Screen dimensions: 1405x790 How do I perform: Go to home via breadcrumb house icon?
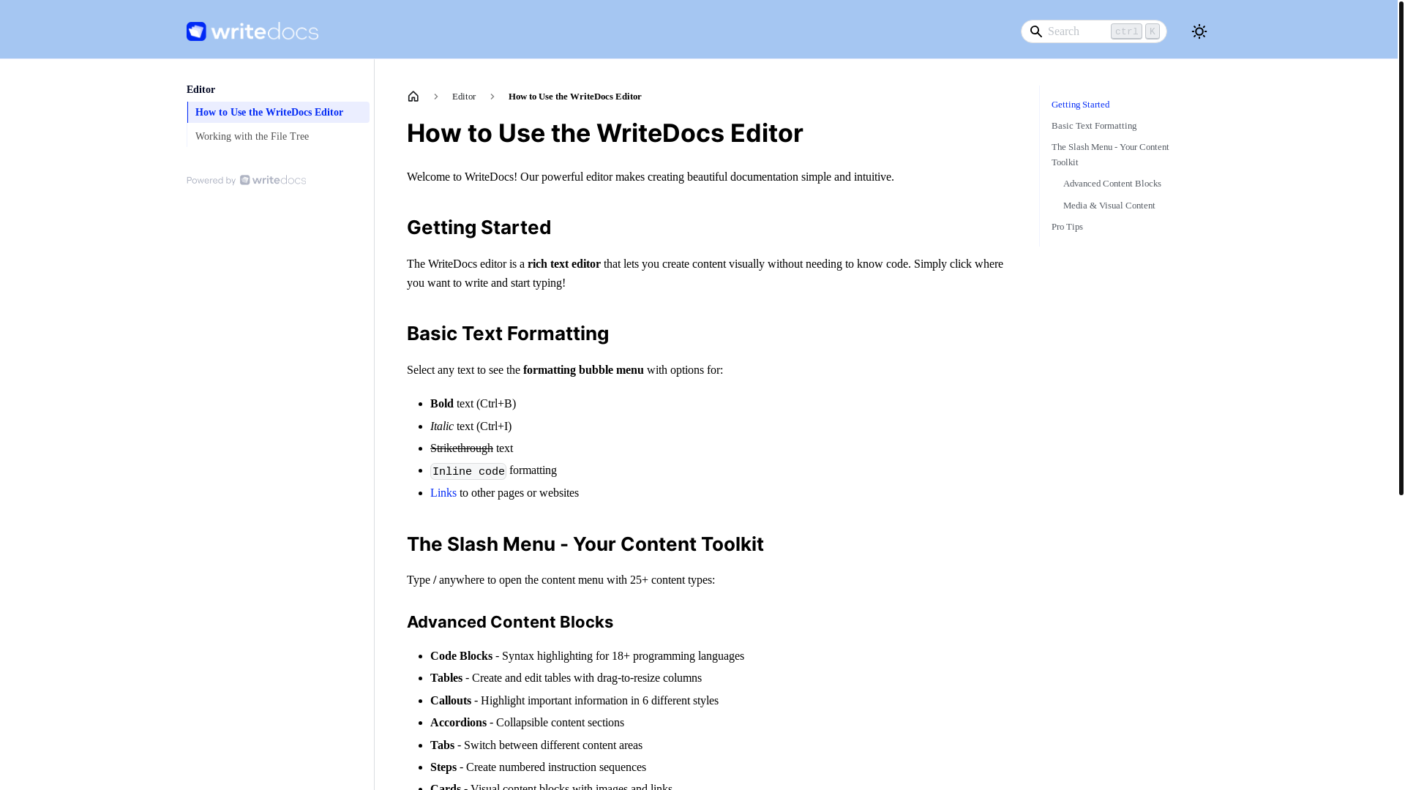pos(413,97)
